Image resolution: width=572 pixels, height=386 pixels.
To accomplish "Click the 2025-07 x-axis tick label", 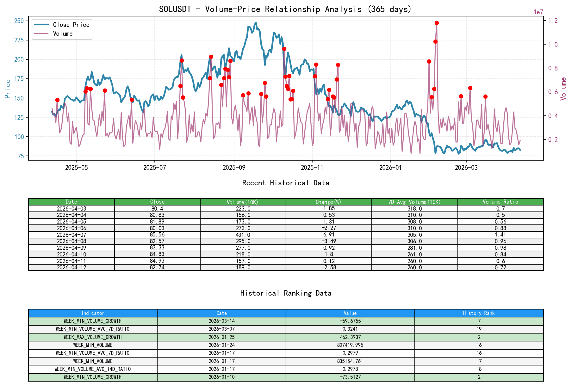I will pyautogui.click(x=154, y=168).
